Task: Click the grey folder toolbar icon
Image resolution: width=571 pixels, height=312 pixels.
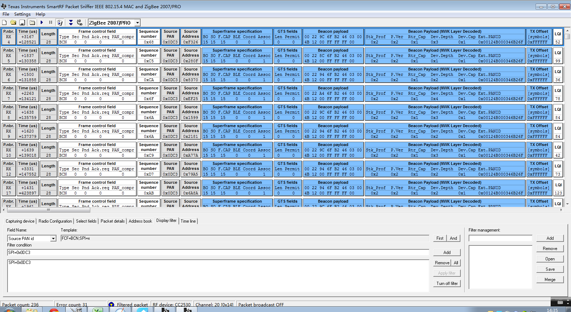Action: 32,22
